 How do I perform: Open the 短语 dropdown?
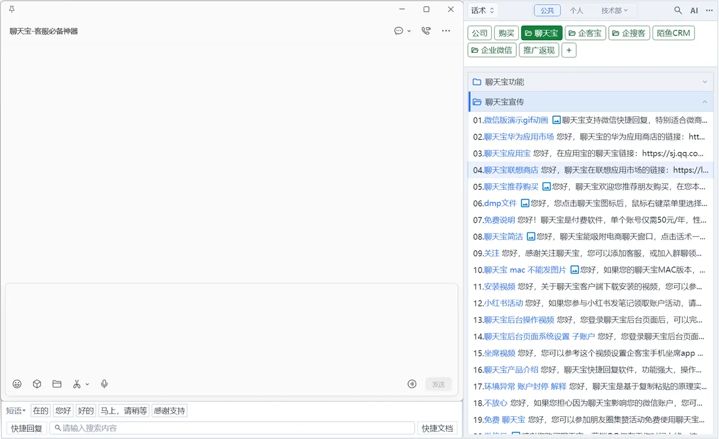click(16, 410)
